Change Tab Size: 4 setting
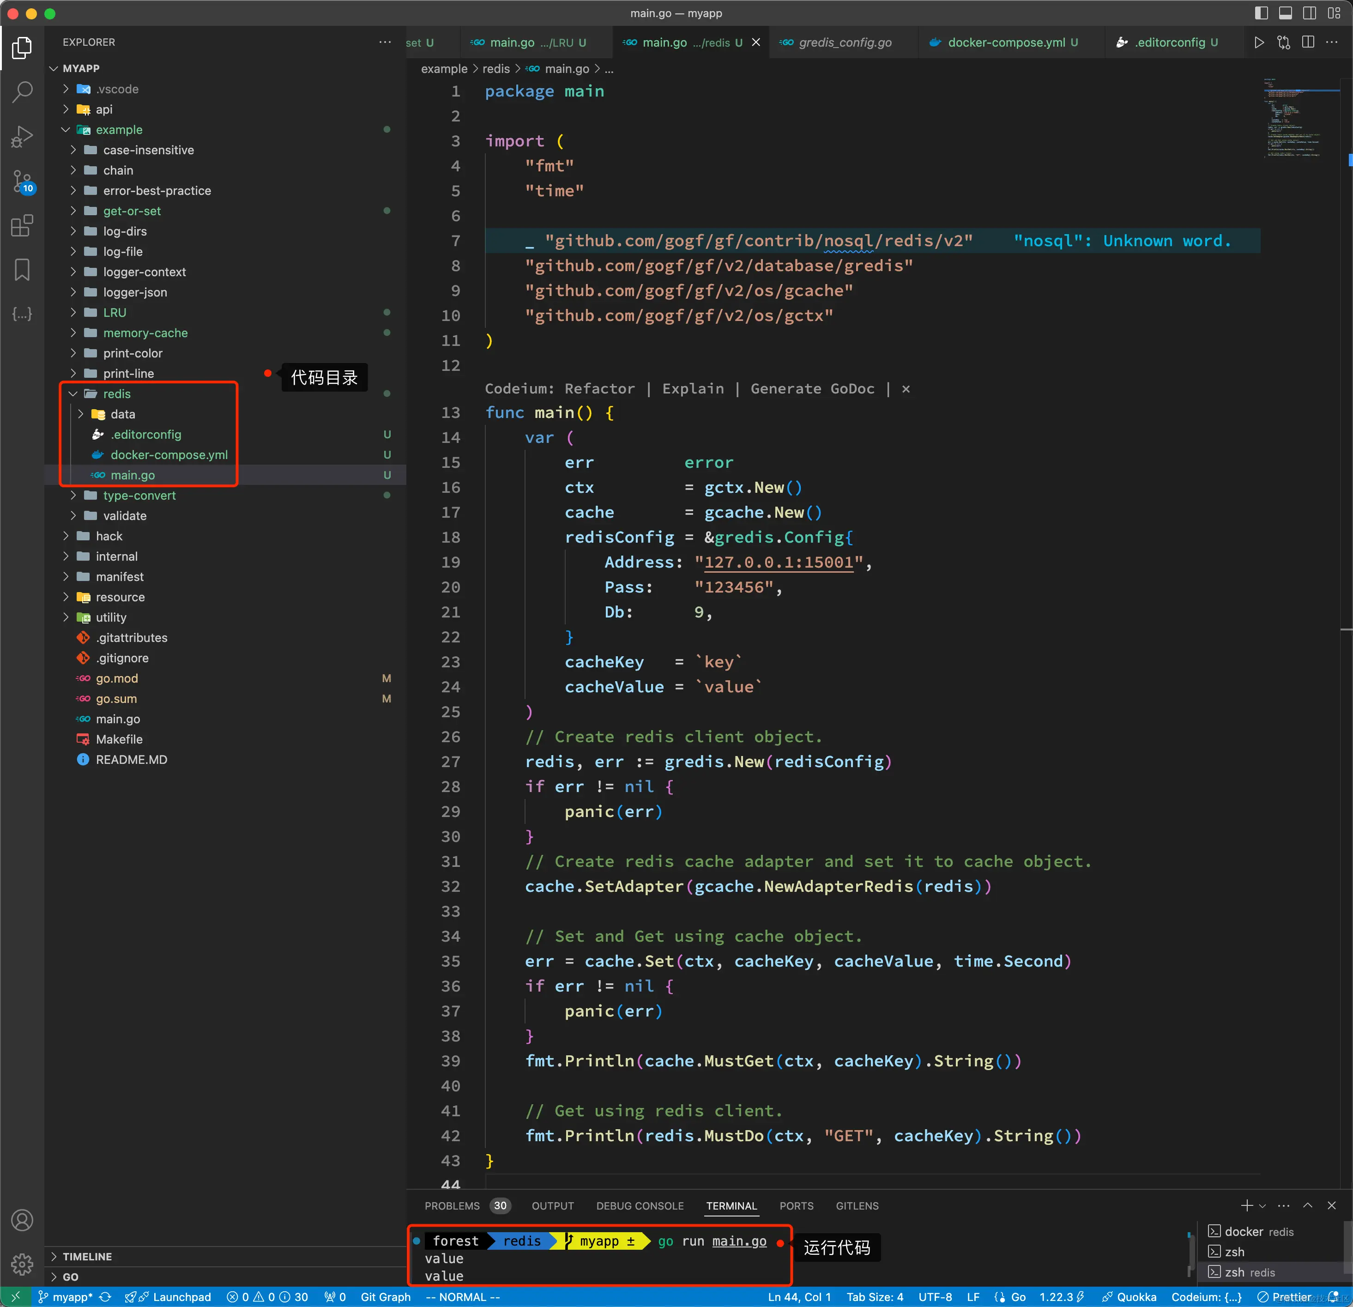 [x=875, y=1297]
